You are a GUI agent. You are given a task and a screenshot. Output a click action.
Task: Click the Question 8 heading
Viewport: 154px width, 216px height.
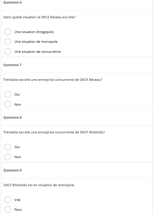(x=12, y=117)
